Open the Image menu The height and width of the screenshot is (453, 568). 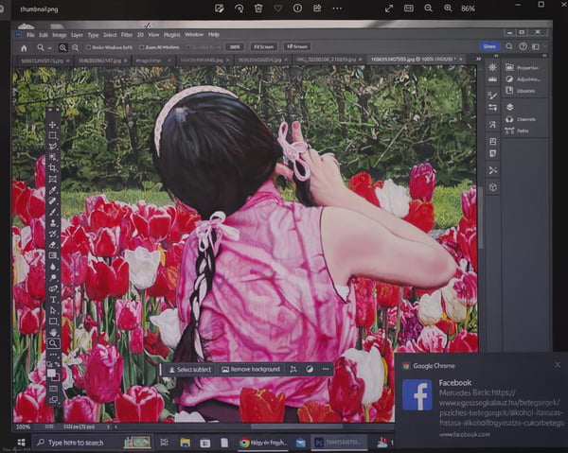[x=60, y=35]
